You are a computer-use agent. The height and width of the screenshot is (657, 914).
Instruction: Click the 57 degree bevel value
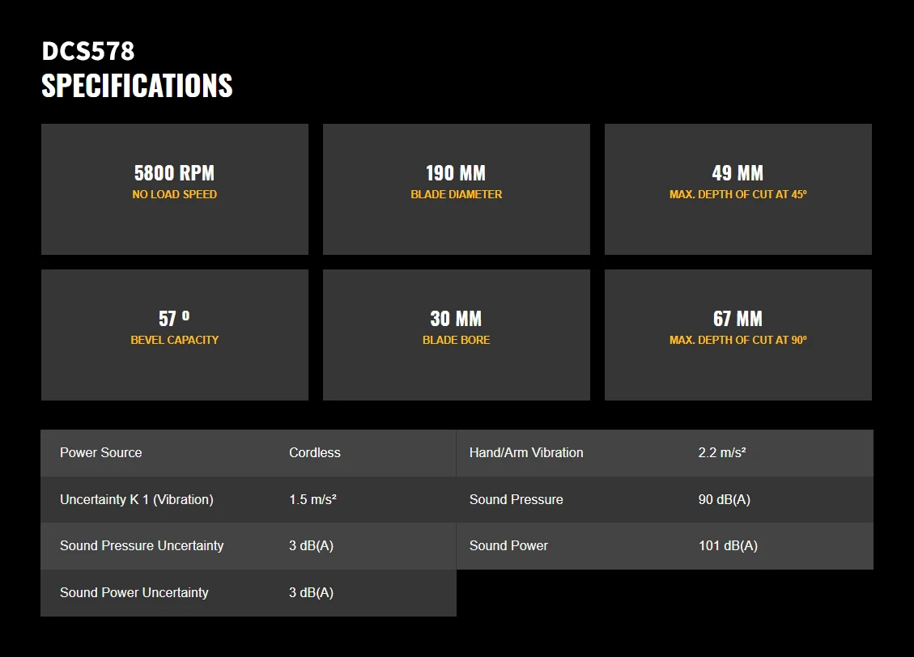point(174,318)
